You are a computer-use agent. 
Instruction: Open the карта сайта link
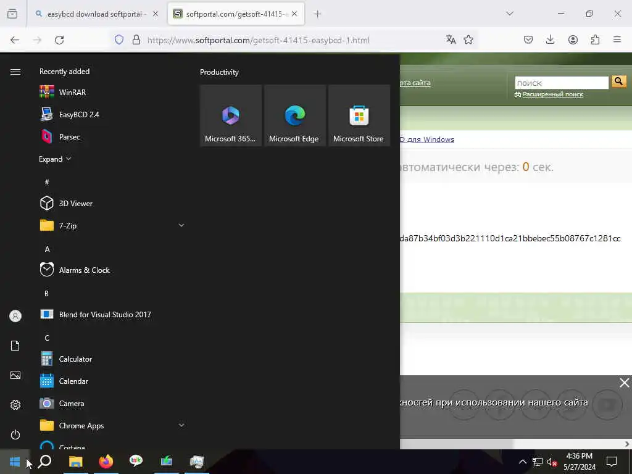click(415, 83)
